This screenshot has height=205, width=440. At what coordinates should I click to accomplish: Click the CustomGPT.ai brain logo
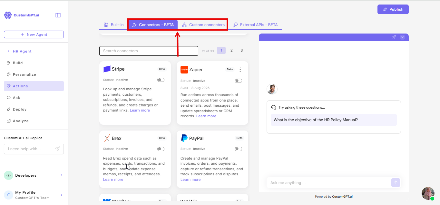pyautogui.click(x=8, y=15)
